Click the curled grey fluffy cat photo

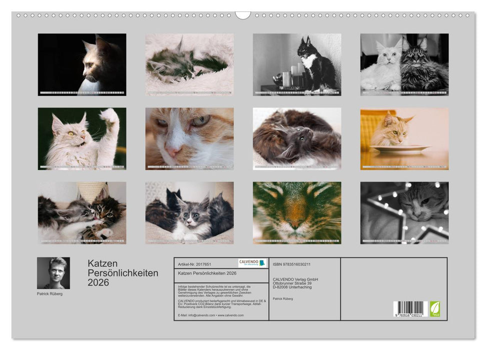[298, 136]
